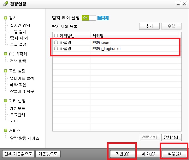Image resolution: width=189 pixels, height=160 pixels.
Task: Collapse the 검사 section green arrow icon
Action: pyautogui.click(x=6, y=18)
